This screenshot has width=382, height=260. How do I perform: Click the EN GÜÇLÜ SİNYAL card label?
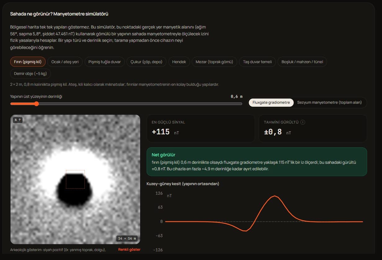[x=168, y=122]
